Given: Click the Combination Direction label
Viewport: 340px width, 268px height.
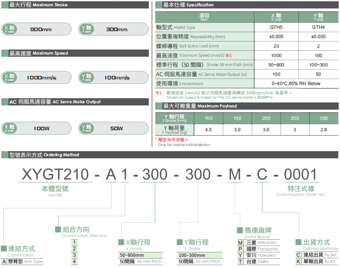Looking at the screenshot, I should coord(84,235).
